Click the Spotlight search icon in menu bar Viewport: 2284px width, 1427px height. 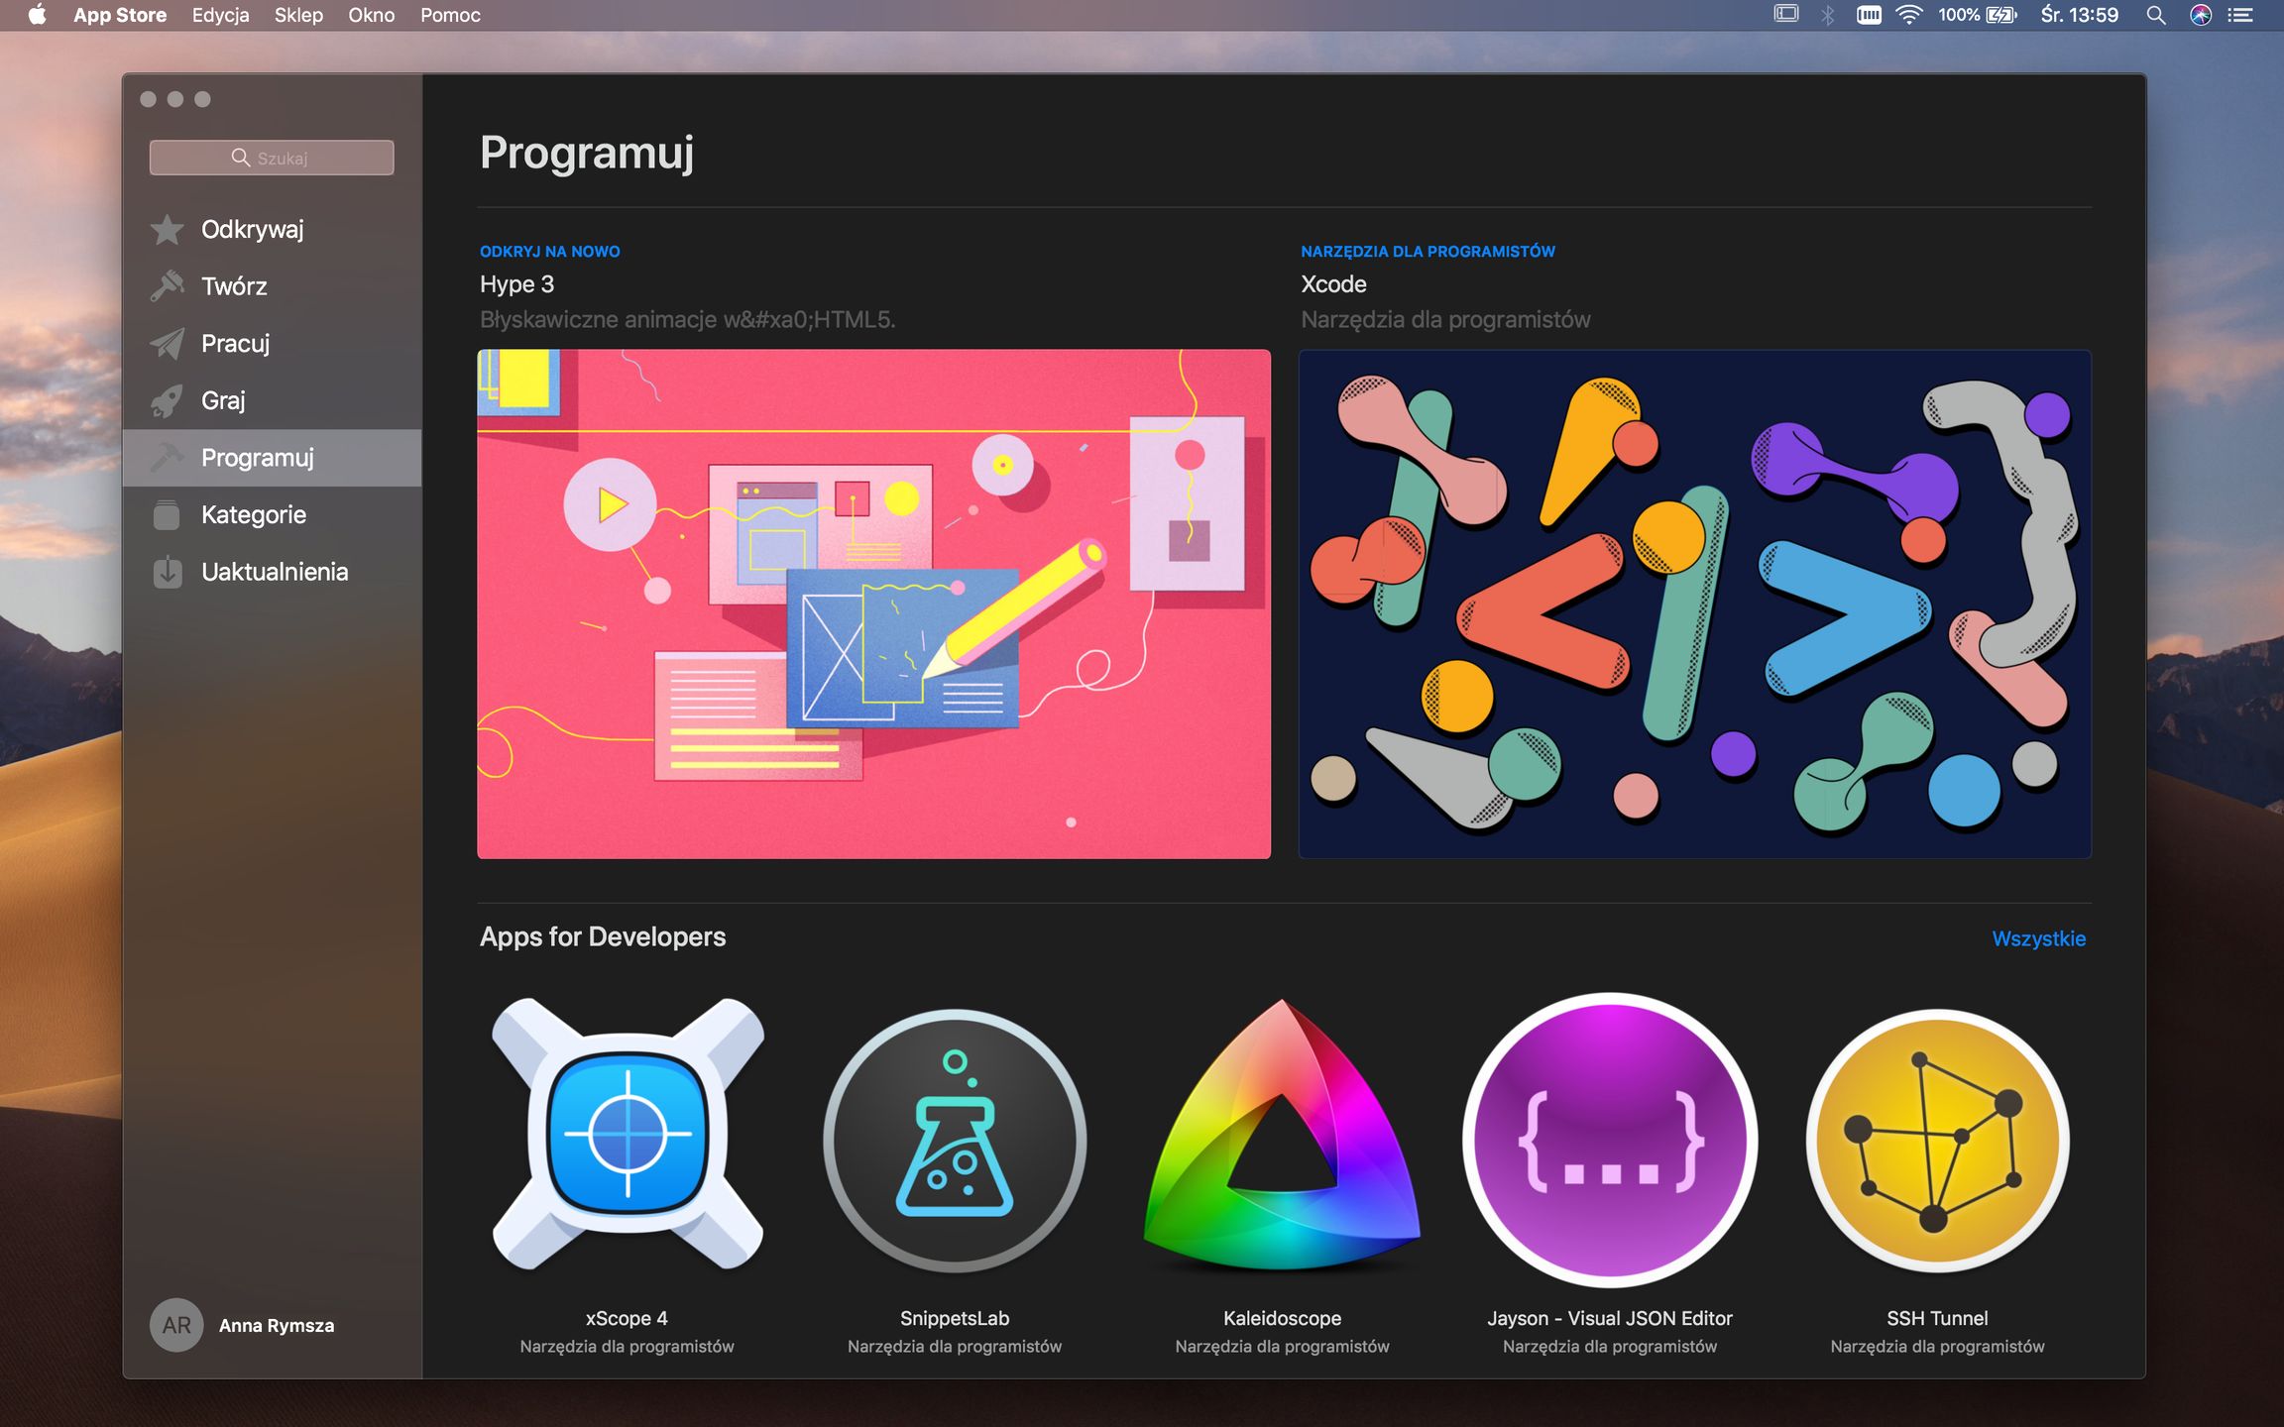[x=2155, y=15]
